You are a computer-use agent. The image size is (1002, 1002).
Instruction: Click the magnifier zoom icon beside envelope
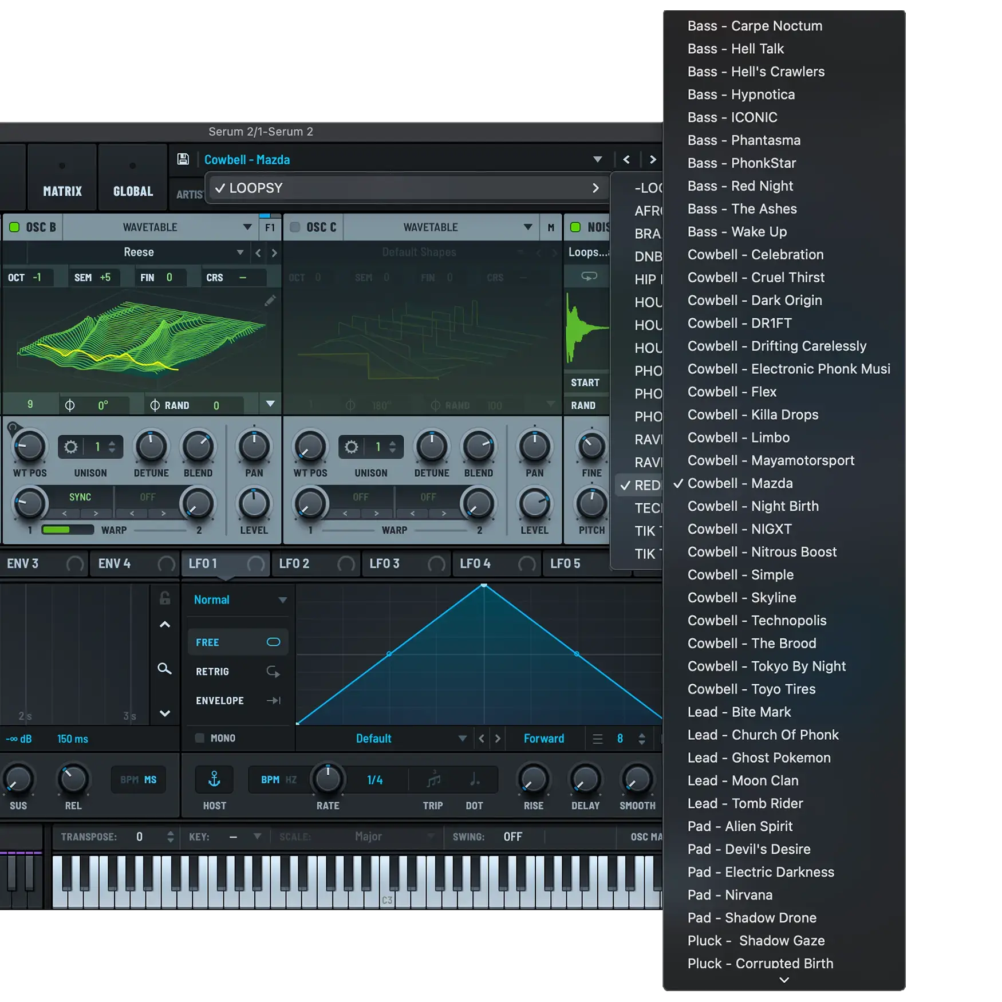(164, 669)
